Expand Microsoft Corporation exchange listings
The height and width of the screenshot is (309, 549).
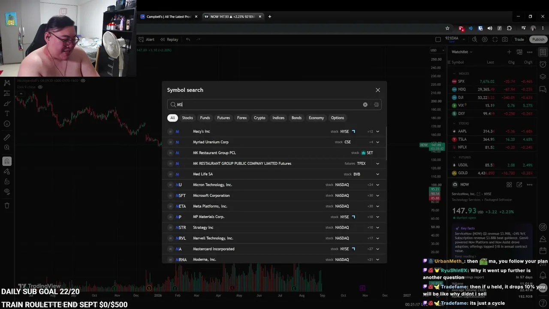[377, 196]
